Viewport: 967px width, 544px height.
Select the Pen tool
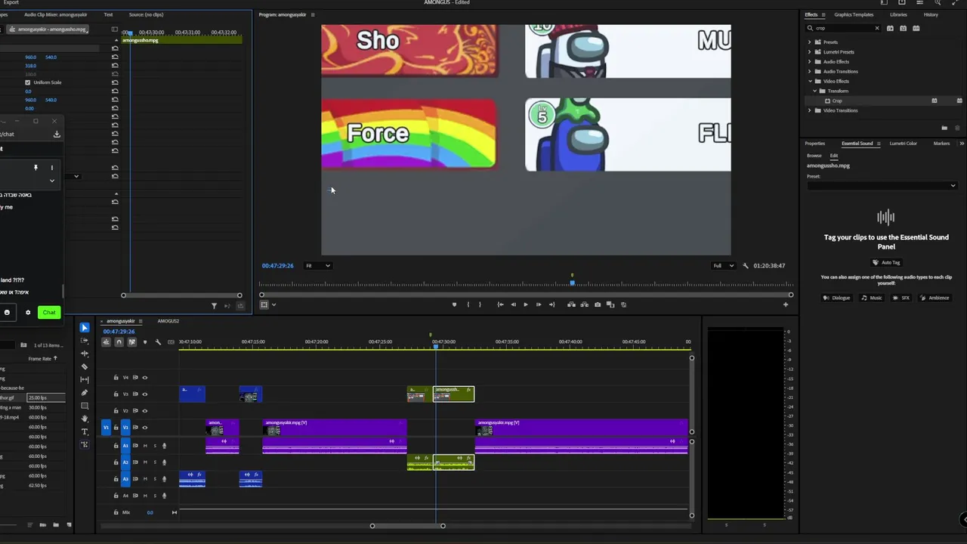(85, 392)
